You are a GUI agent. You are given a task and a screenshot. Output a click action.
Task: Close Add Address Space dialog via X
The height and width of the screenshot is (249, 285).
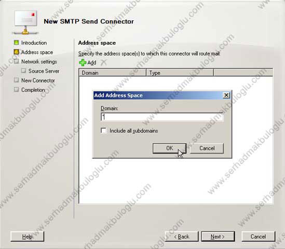pyautogui.click(x=226, y=95)
